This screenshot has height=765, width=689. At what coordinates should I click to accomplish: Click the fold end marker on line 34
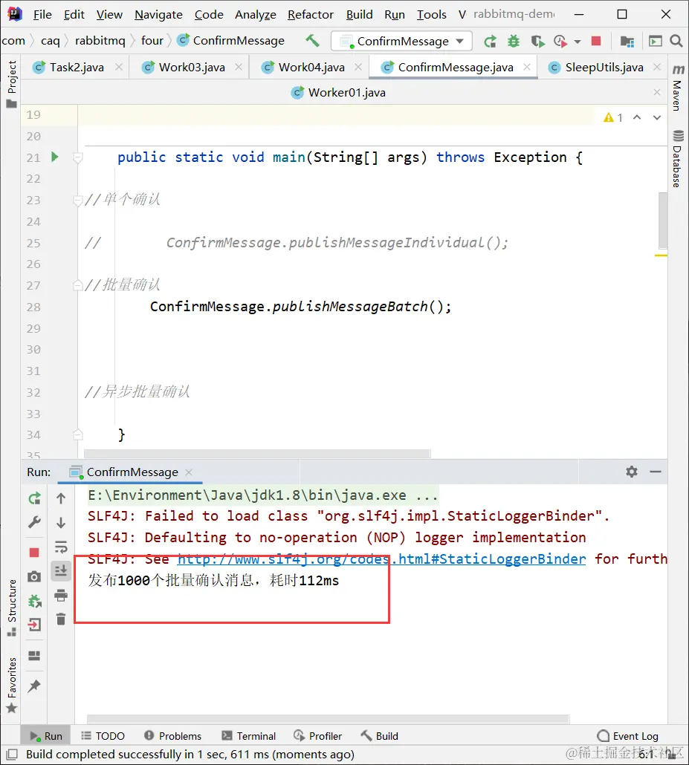77,434
